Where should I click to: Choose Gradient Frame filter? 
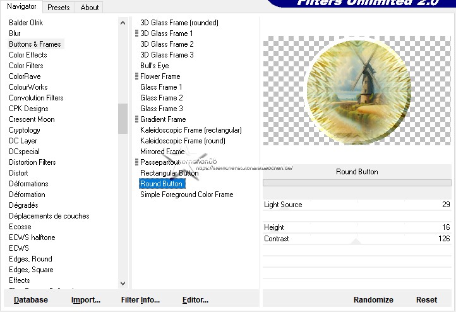click(x=163, y=119)
